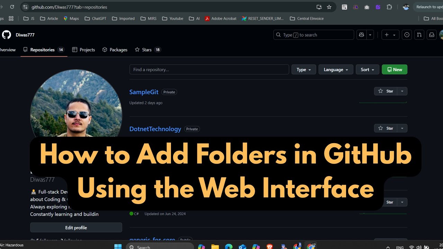Click the address bar URL
The width and height of the screenshot is (443, 249).
pos(69,7)
